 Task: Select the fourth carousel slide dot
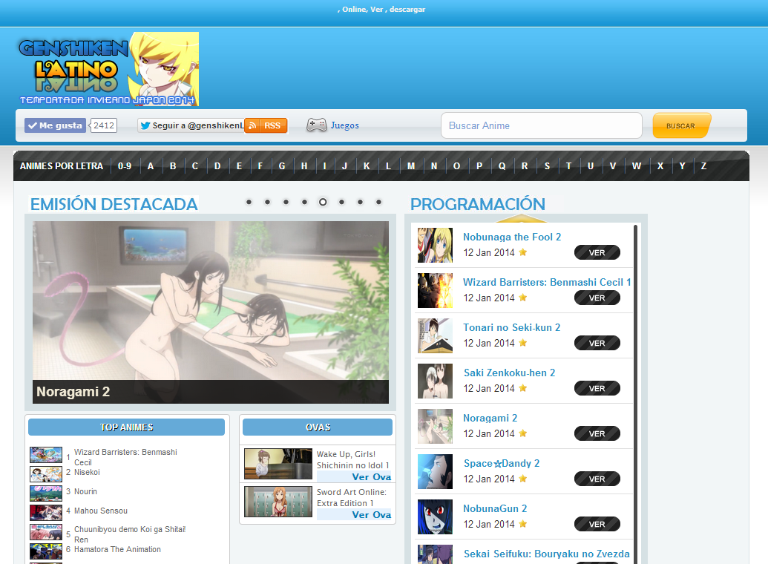pos(305,202)
